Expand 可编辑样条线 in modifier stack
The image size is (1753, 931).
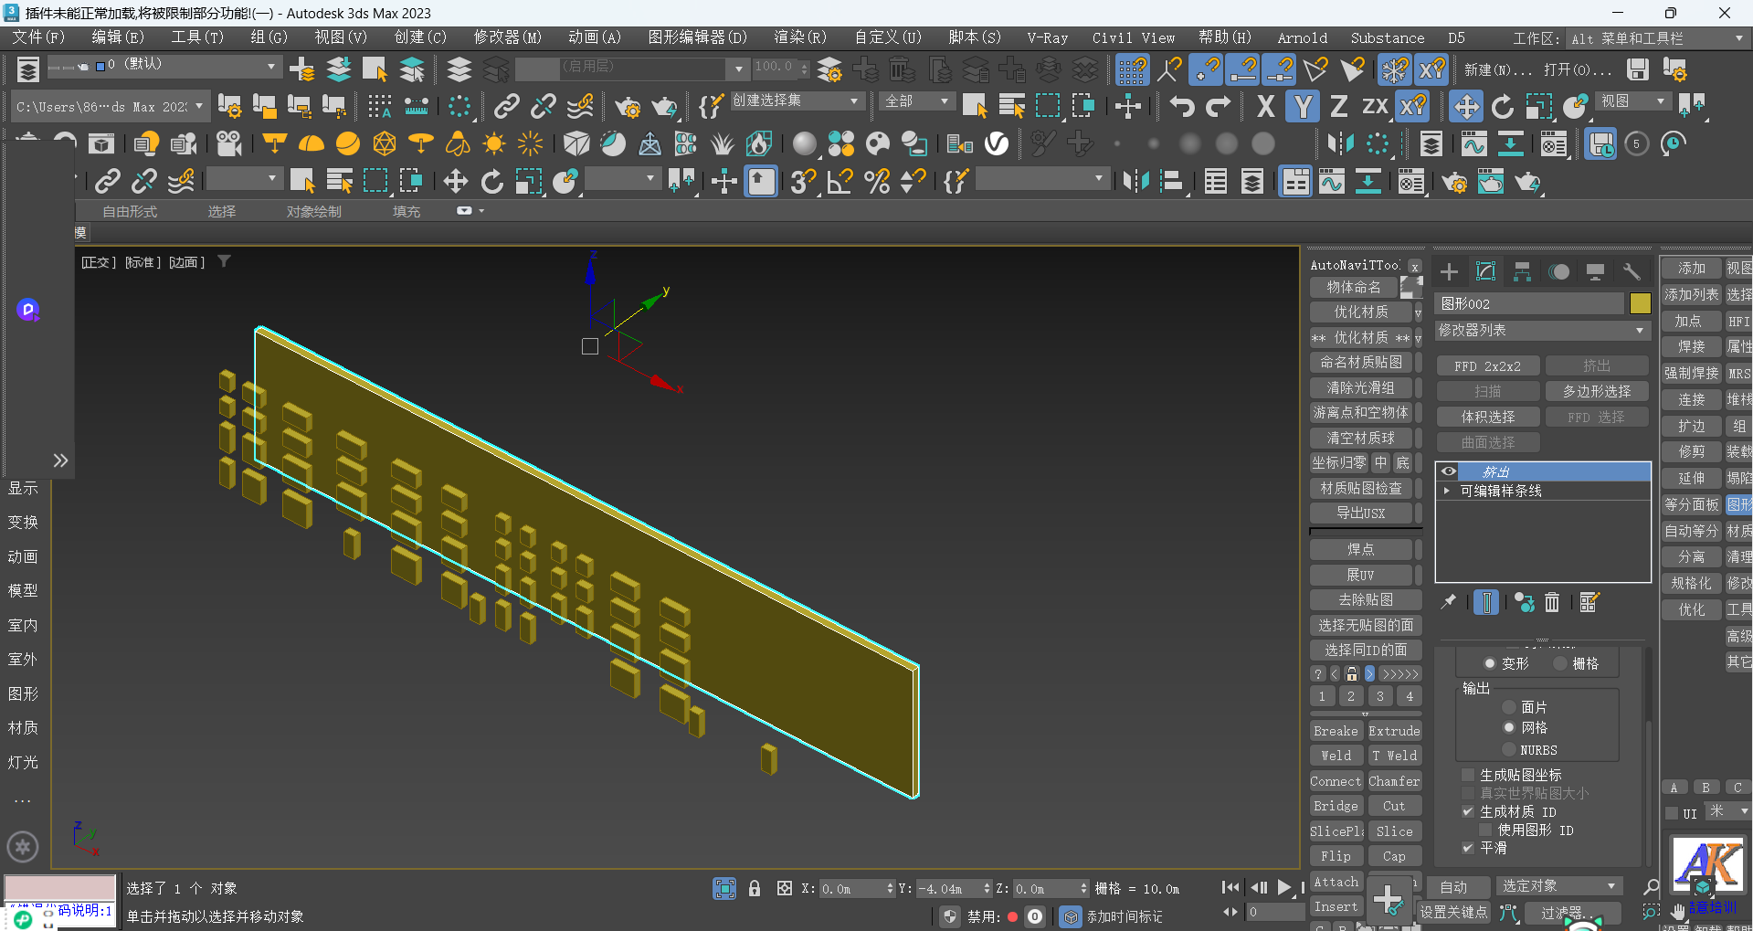(1447, 491)
